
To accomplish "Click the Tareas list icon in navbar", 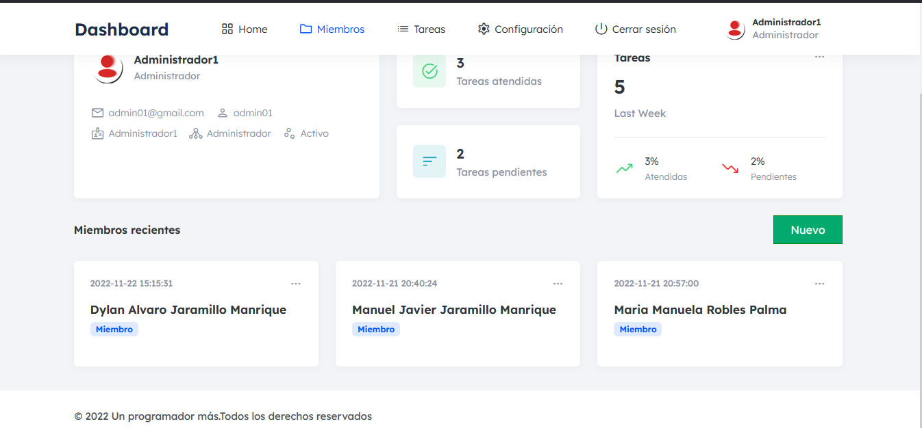I will (403, 29).
